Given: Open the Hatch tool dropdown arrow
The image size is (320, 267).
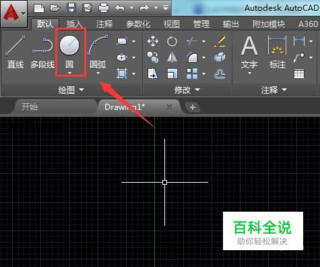Looking at the screenshot, I should click(x=134, y=73).
